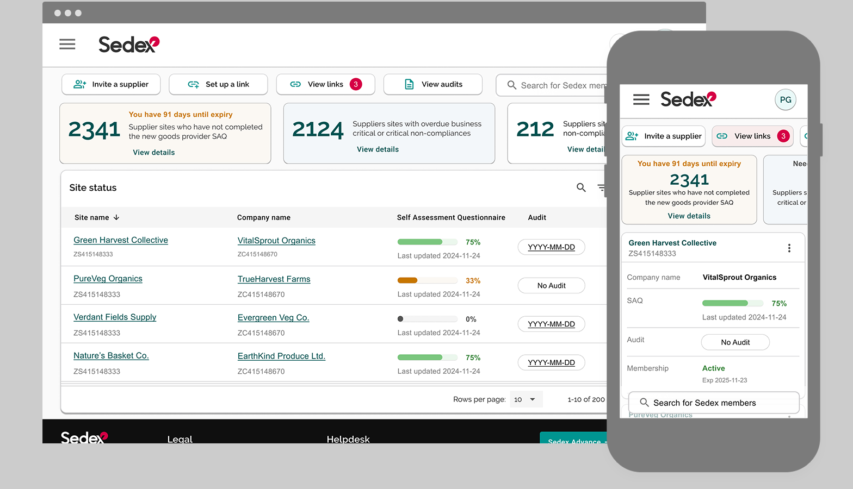853x489 pixels.
Task: Click the PG profile avatar
Action: [x=785, y=99]
